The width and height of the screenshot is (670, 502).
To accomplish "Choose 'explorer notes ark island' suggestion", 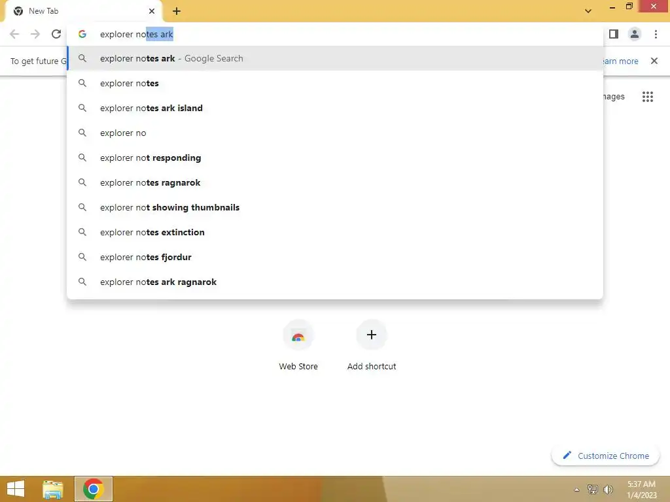I will coord(335,108).
